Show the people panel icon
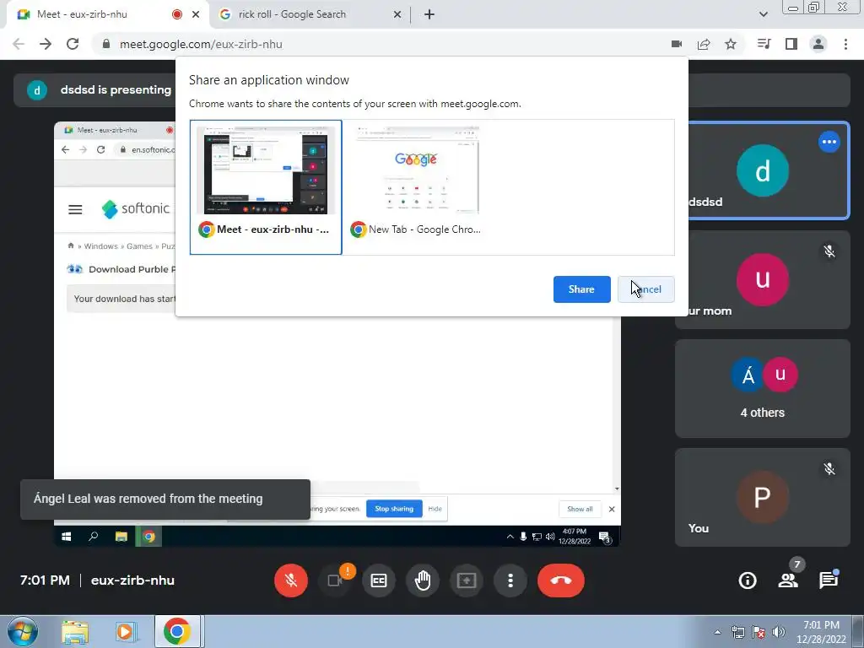This screenshot has height=648, width=864. pyautogui.click(x=788, y=580)
